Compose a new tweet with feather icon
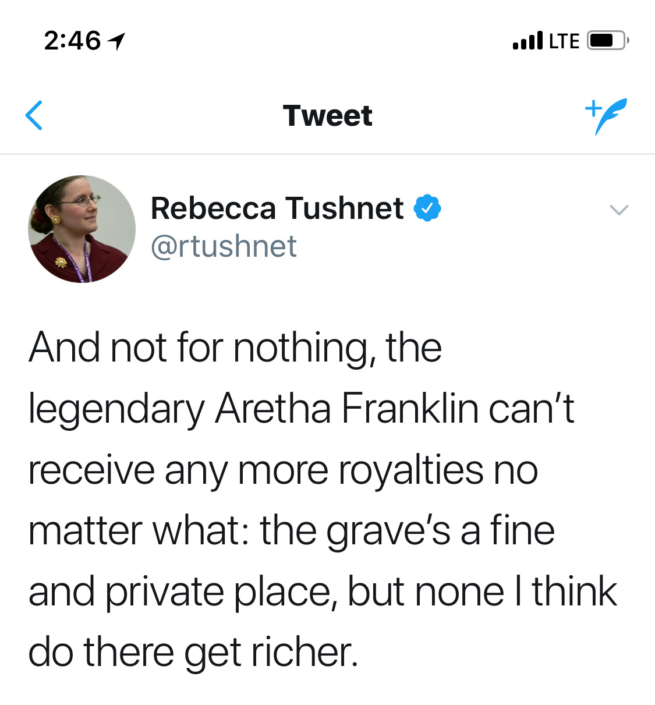Viewport: 655px width, 705px height. coord(607,115)
